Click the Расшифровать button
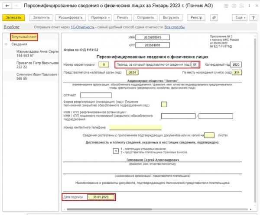The height and width of the screenshot is (215, 260). click(x=71, y=18)
